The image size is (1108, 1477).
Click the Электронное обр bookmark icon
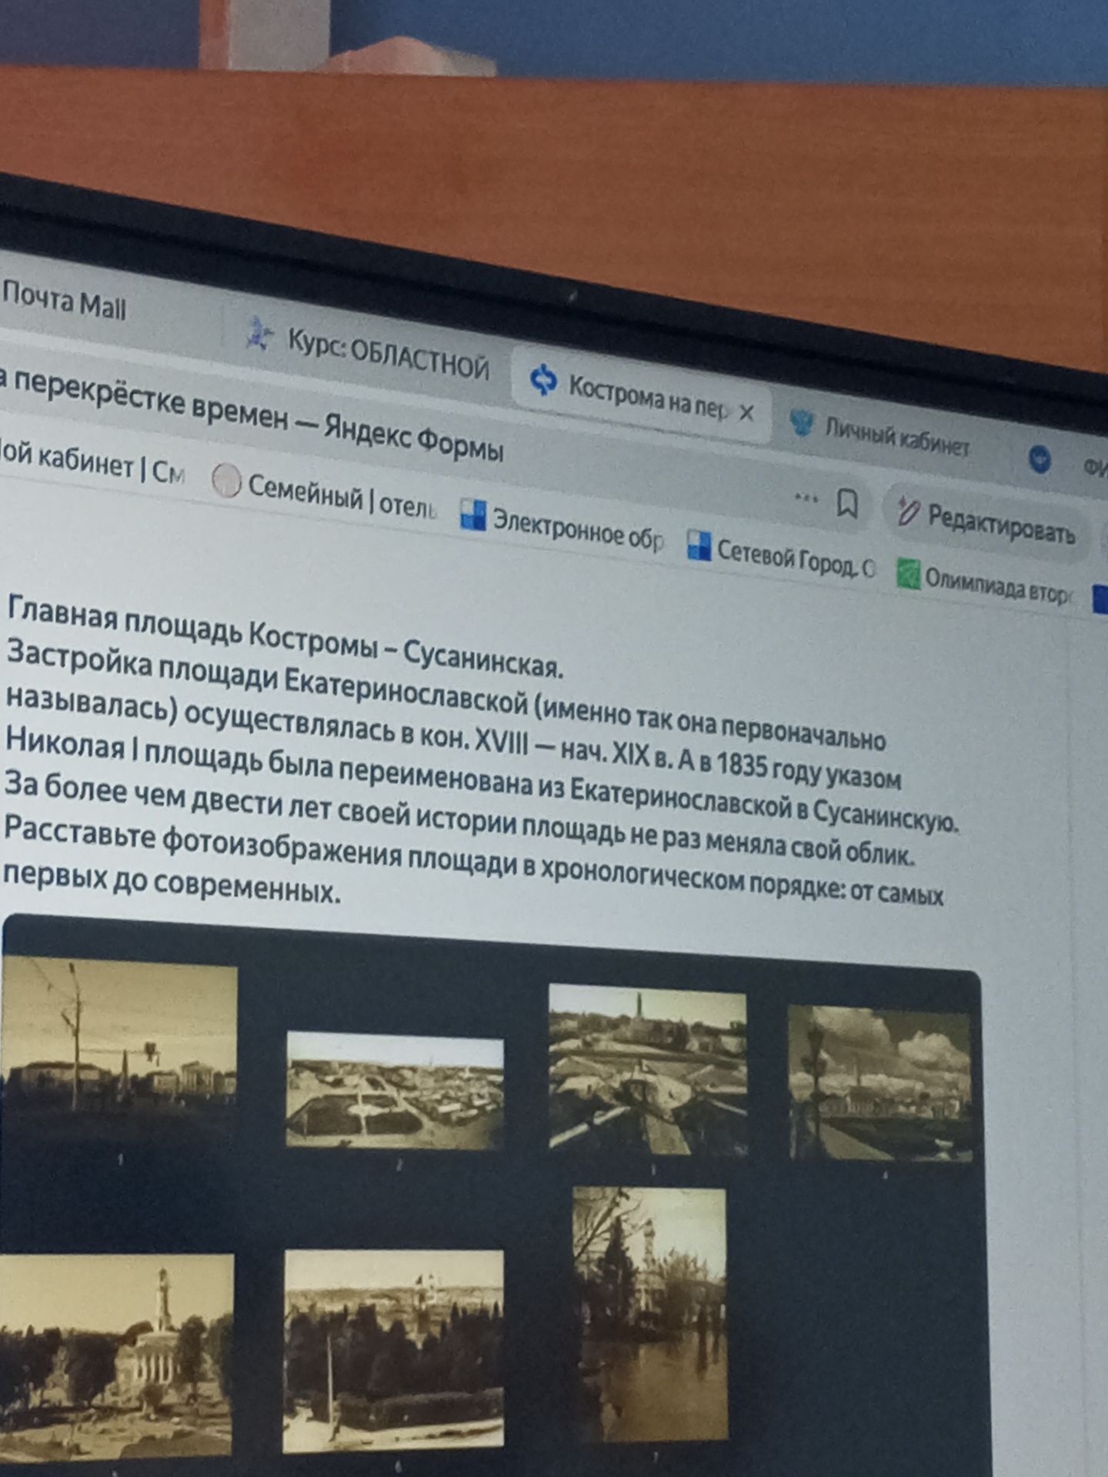[472, 515]
